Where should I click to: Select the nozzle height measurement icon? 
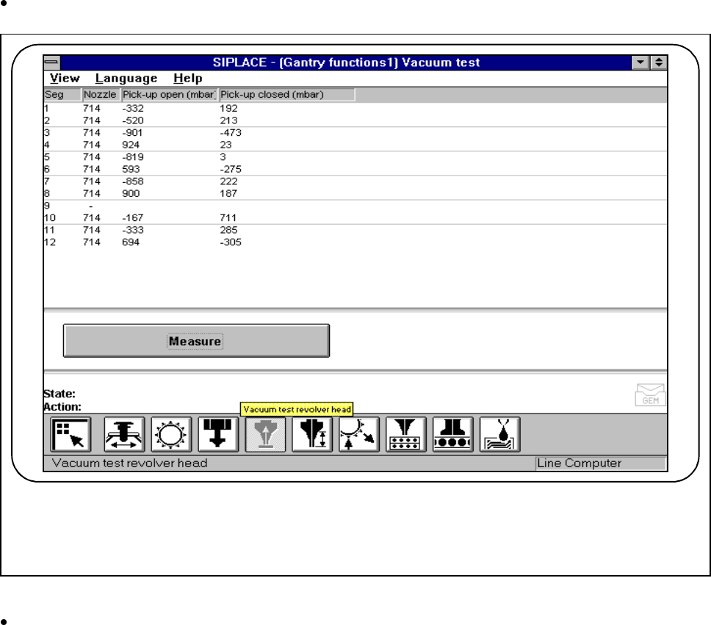[x=312, y=435]
